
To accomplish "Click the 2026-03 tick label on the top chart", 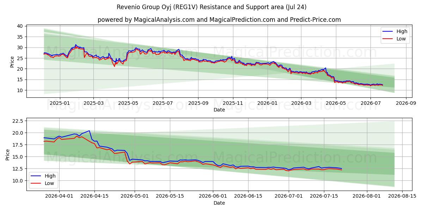I will (x=301, y=103).
